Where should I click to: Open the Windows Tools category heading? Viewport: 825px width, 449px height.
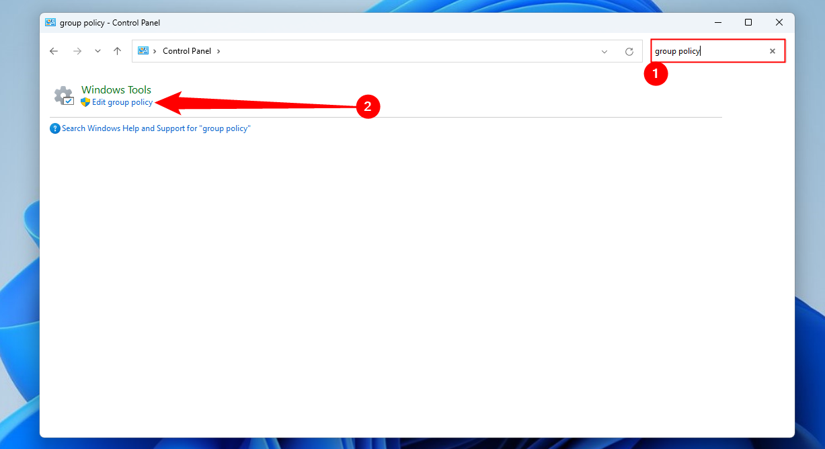[x=116, y=89]
